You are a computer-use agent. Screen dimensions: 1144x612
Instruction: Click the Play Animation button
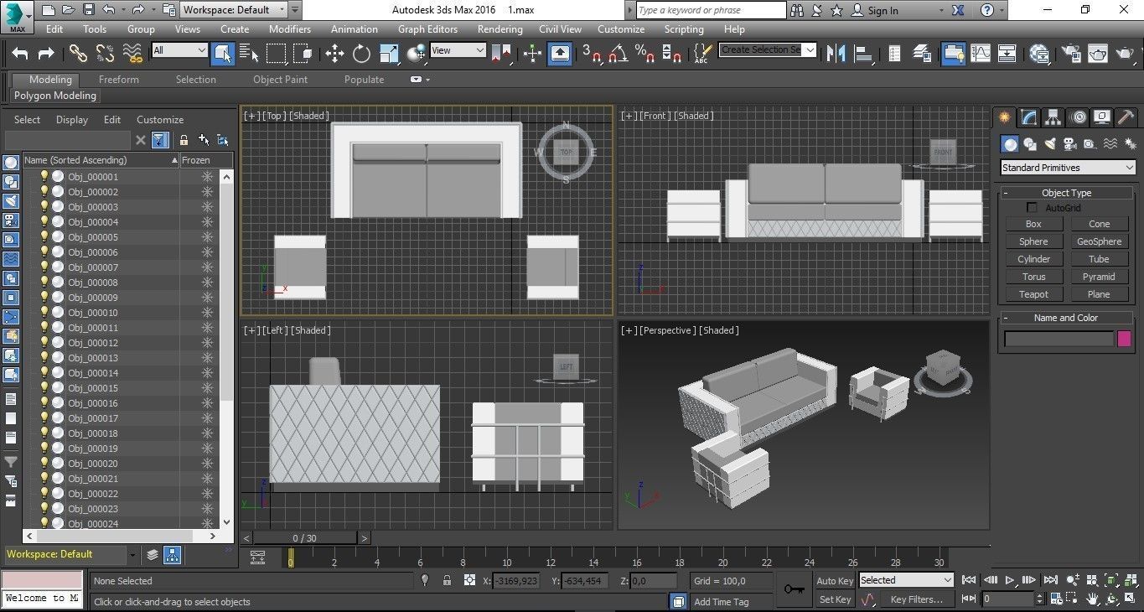(x=1010, y=580)
